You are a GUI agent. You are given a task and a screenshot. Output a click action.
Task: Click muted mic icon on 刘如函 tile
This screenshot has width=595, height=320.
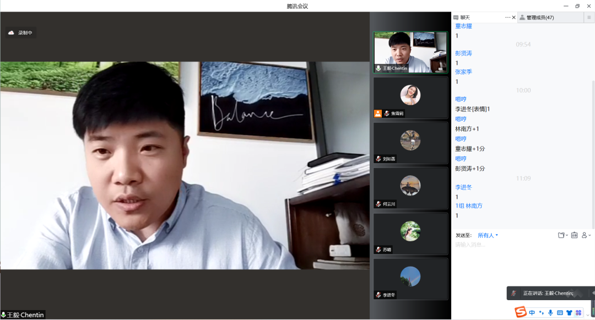pyautogui.click(x=378, y=159)
